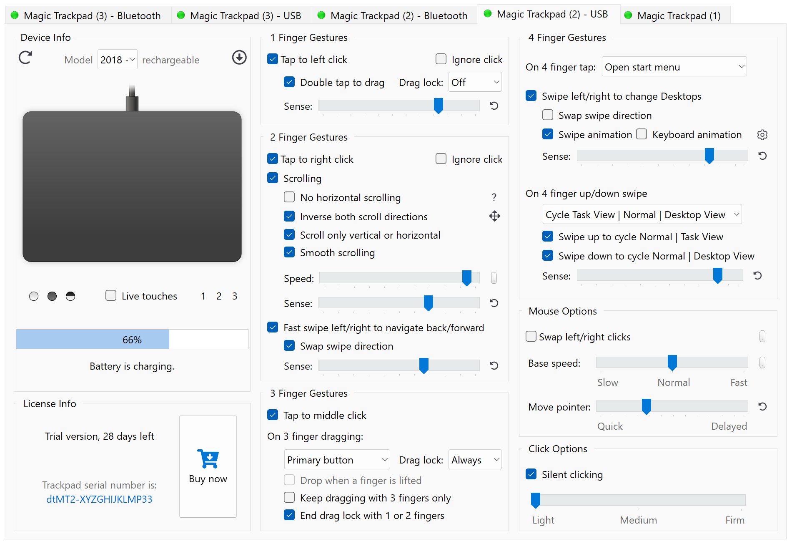792x544 pixels.
Task: Click the download icon above the trackpad image
Action: tap(239, 58)
